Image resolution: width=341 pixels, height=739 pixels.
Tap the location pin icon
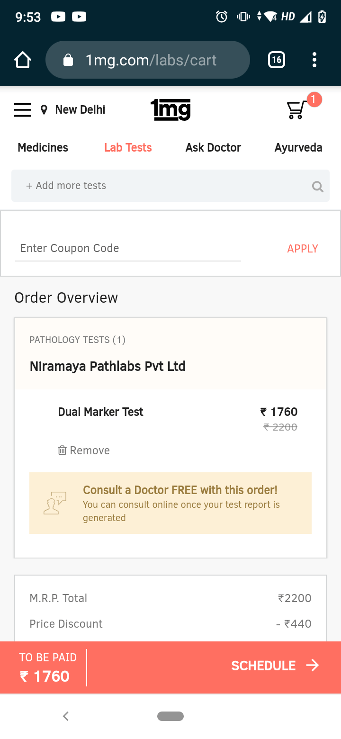coord(44,110)
